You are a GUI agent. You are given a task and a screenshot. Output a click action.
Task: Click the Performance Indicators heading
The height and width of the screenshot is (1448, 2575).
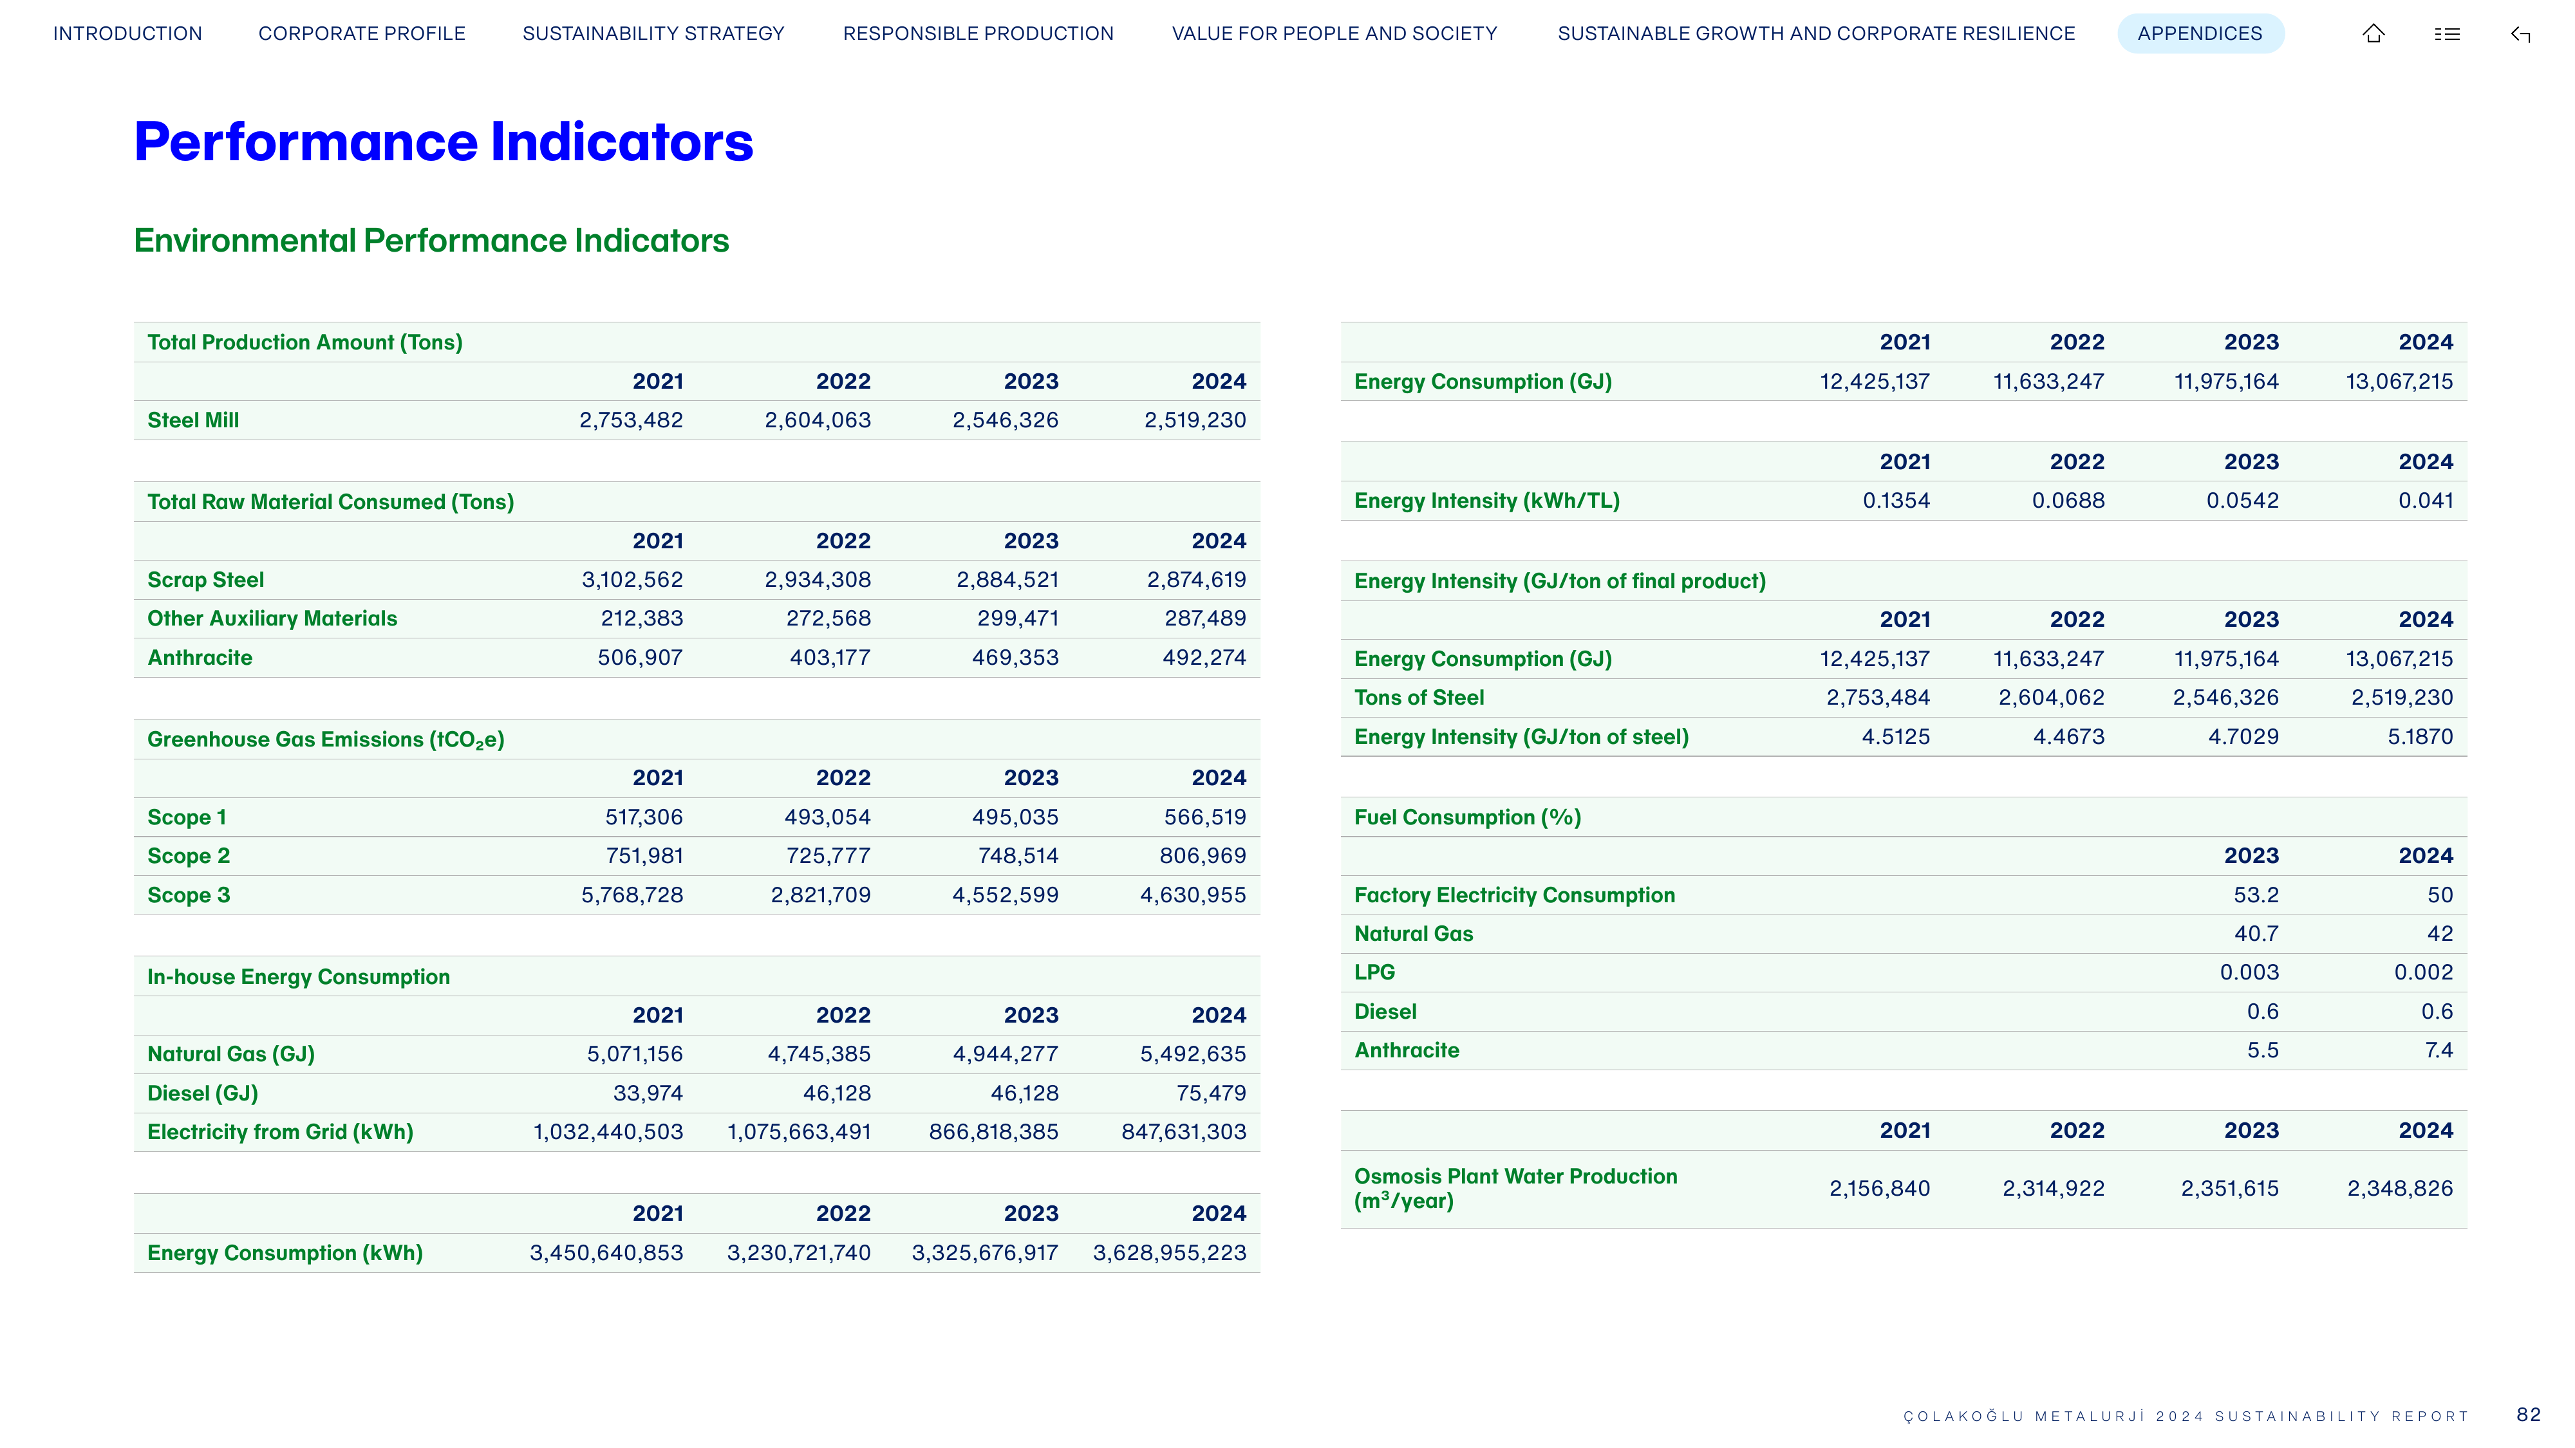pyautogui.click(x=444, y=142)
